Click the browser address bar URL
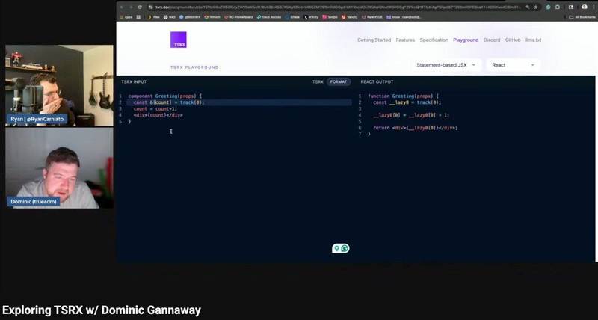The width and height of the screenshot is (598, 320). tap(338, 7)
